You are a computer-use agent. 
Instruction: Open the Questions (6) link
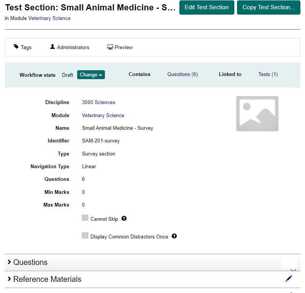click(x=182, y=74)
